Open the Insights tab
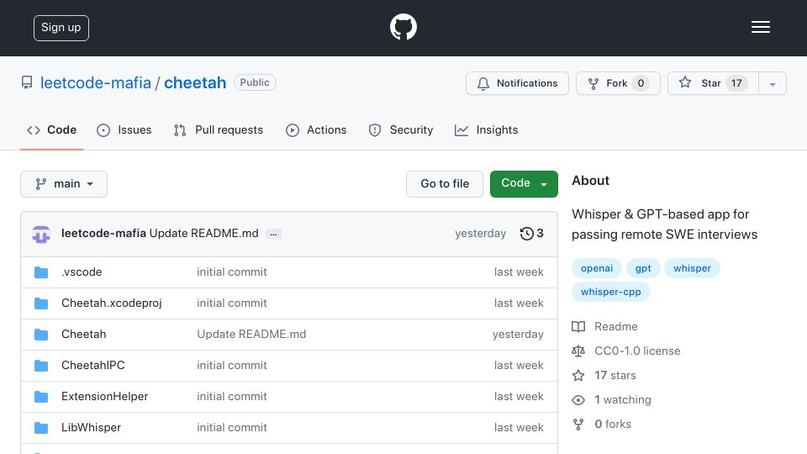The width and height of the screenshot is (807, 454). pos(487,130)
